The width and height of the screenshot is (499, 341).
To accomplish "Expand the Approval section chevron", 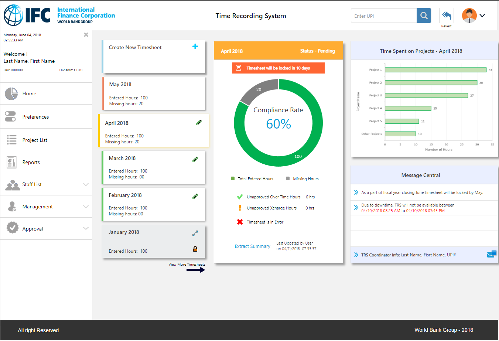I will coord(86,229).
